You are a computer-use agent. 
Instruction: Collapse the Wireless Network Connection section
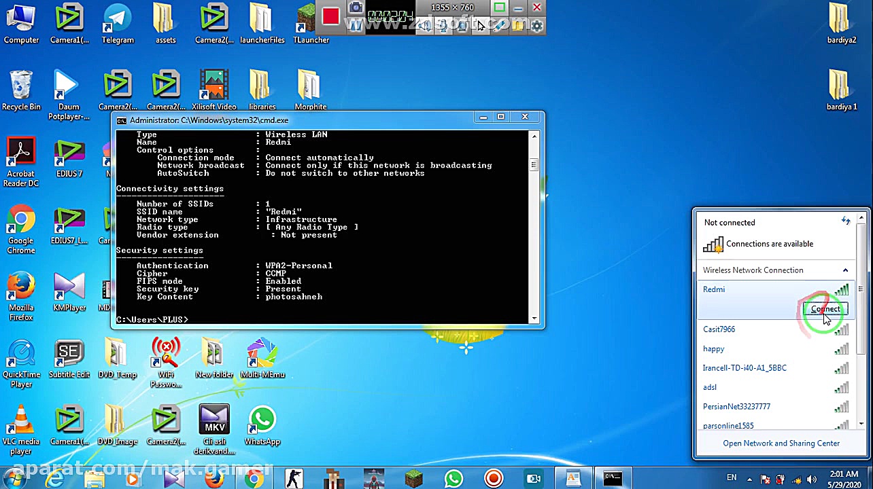[x=845, y=270]
